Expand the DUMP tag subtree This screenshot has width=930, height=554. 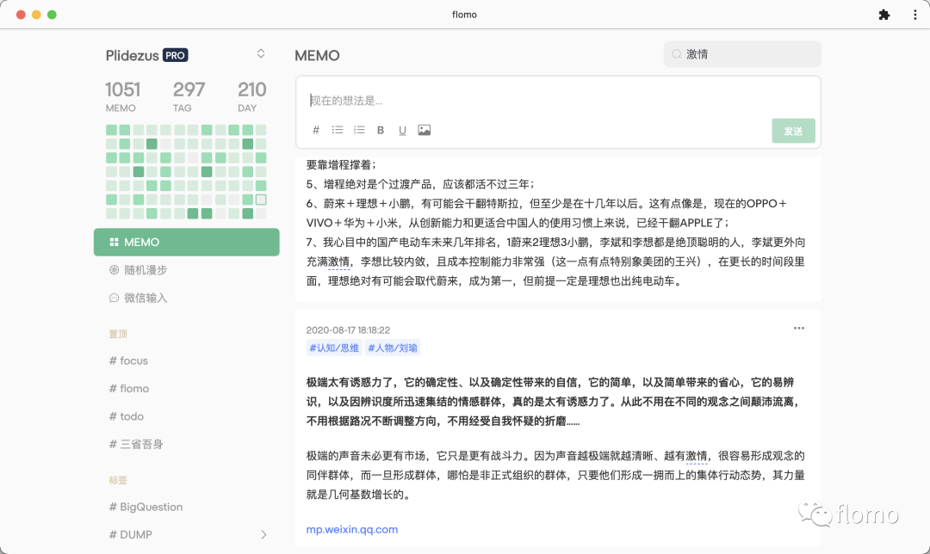[263, 535]
